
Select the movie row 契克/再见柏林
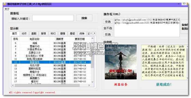point(51,59)
